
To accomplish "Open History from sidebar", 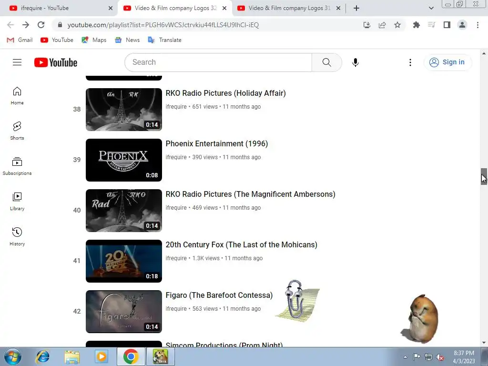I will pyautogui.click(x=17, y=236).
